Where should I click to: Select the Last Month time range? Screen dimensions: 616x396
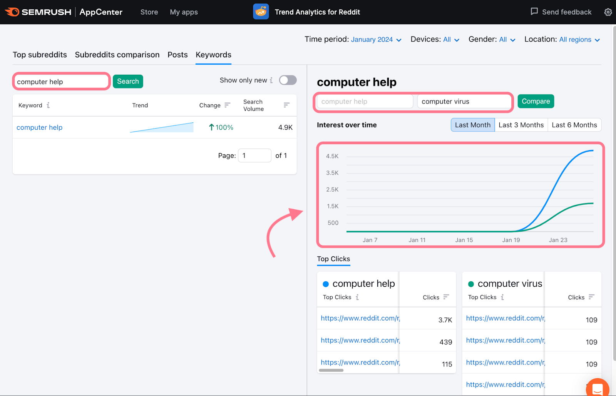click(x=473, y=125)
